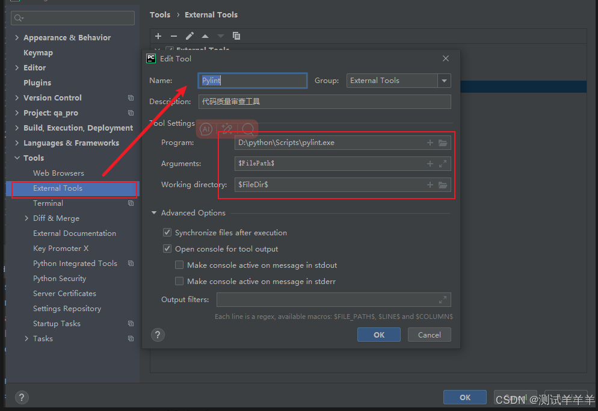The height and width of the screenshot is (411, 598).
Task: Toggle Synchronize files after execution
Action: 167,232
